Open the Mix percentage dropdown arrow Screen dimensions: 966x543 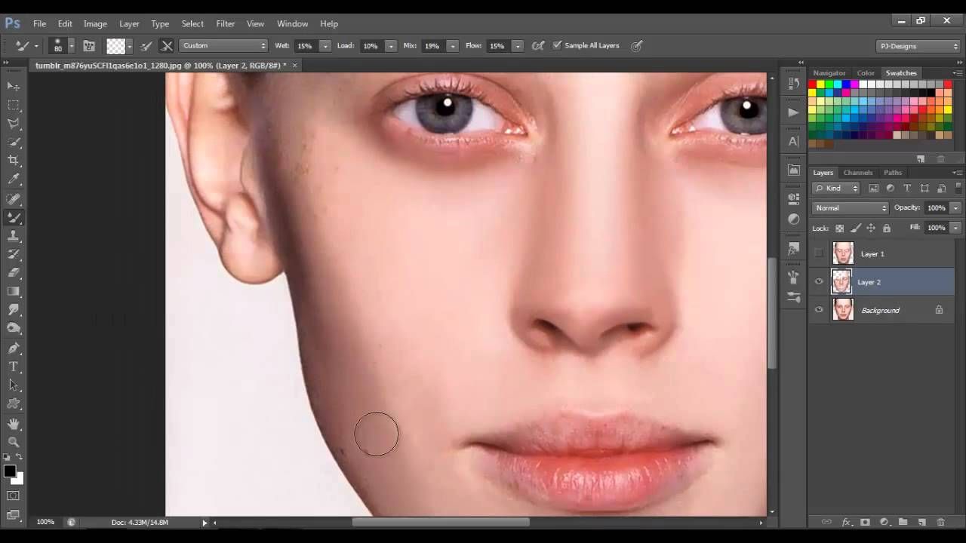pos(453,46)
